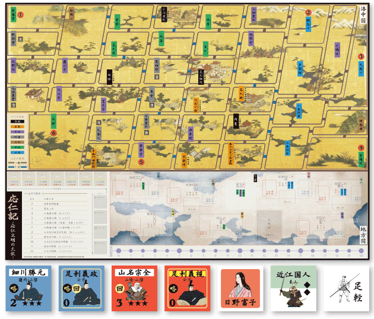This screenshot has width=374, height=319.
Task: Click red circle marker 6 on map
Action: point(53,133)
